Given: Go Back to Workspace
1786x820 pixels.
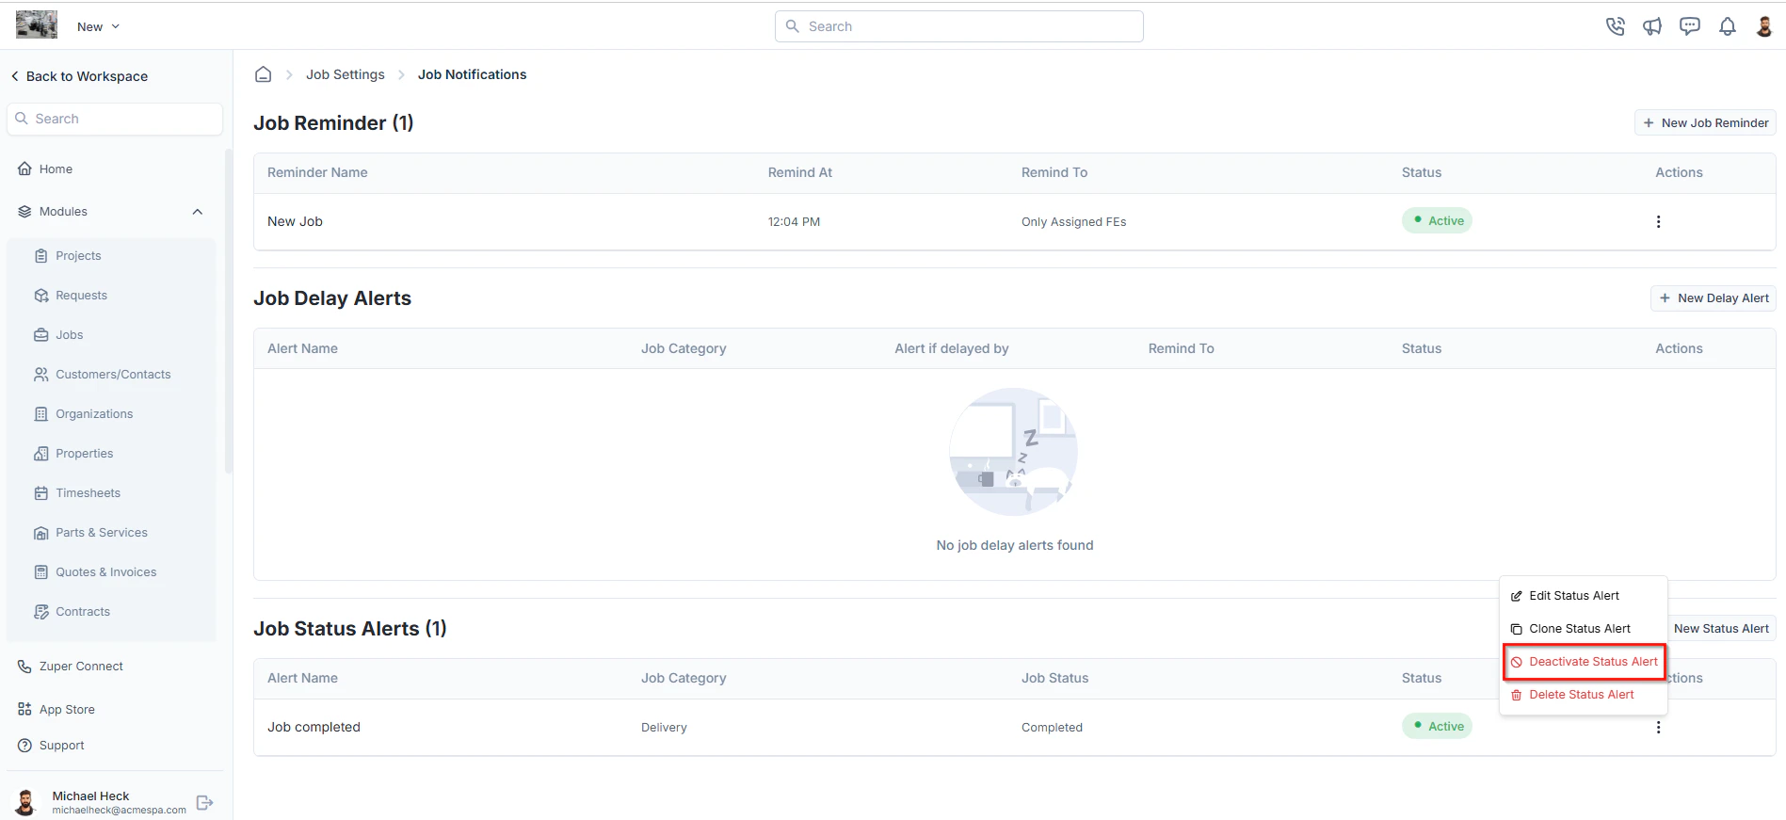Looking at the screenshot, I should click(79, 76).
